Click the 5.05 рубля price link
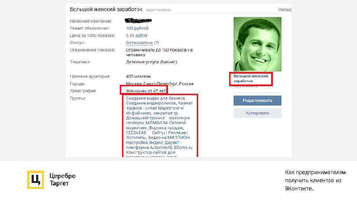 [x=136, y=36]
